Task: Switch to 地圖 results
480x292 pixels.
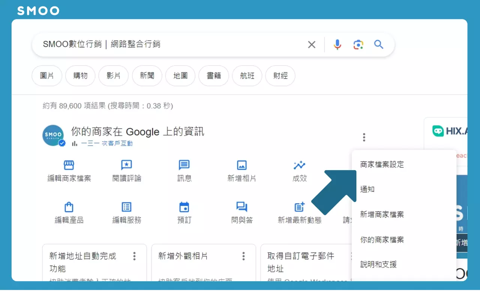Action: tap(180, 76)
